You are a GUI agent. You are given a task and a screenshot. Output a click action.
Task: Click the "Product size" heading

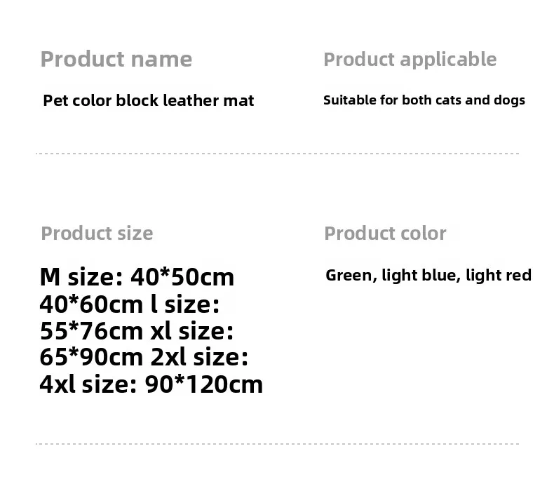[97, 234]
